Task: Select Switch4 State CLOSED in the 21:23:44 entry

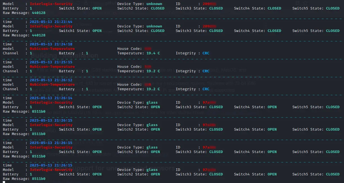Action: coord(274,31)
